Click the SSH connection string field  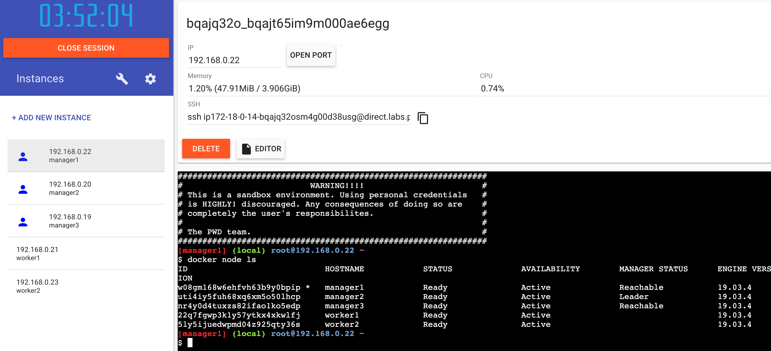pyautogui.click(x=299, y=117)
